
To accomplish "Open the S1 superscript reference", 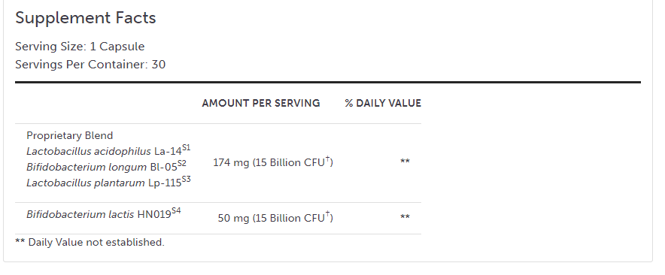I will pyautogui.click(x=186, y=148).
